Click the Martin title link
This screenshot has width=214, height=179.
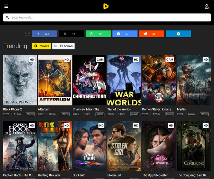[x=181, y=109]
